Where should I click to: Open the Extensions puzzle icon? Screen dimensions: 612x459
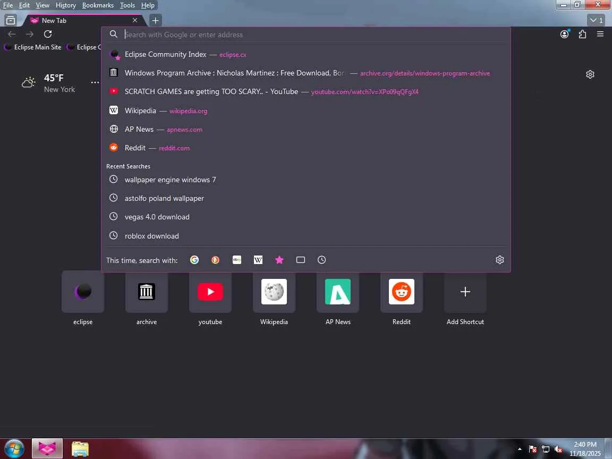pos(582,35)
